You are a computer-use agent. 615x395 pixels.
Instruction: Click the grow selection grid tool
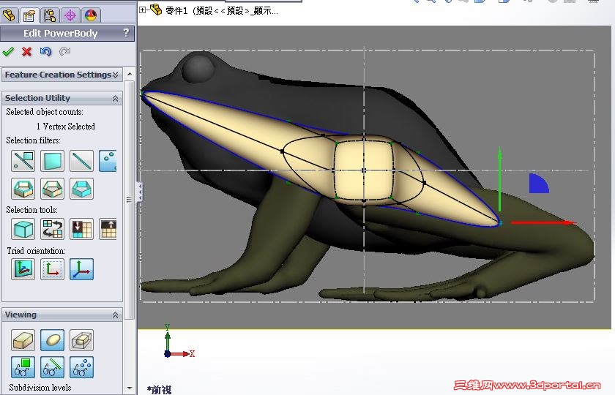108,229
